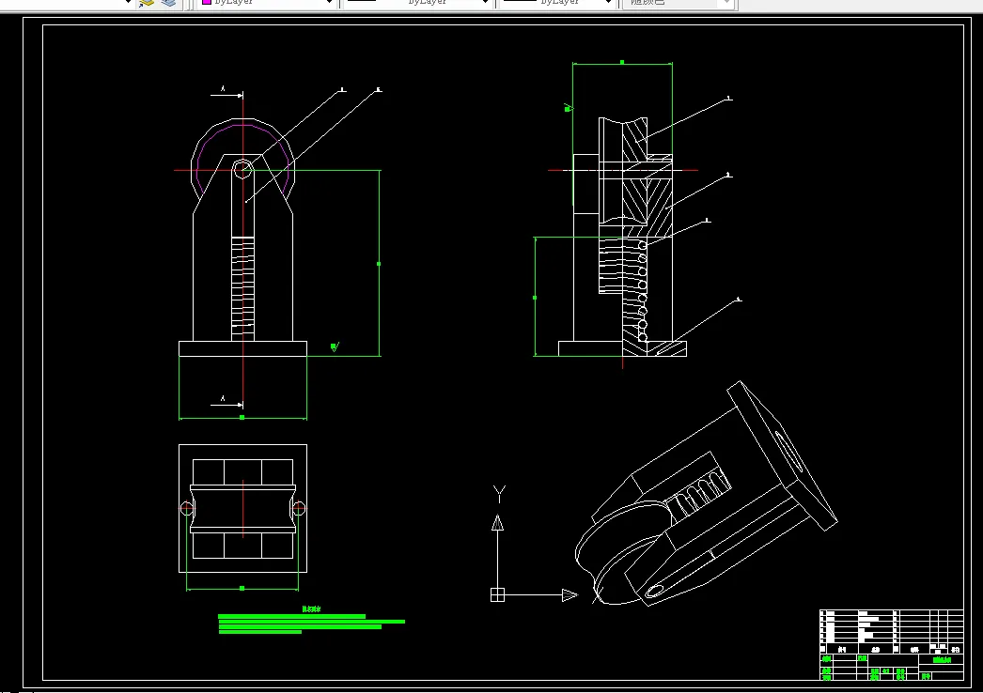
Task: Select the hexagonal axle bolt in front view
Action: tap(242, 169)
